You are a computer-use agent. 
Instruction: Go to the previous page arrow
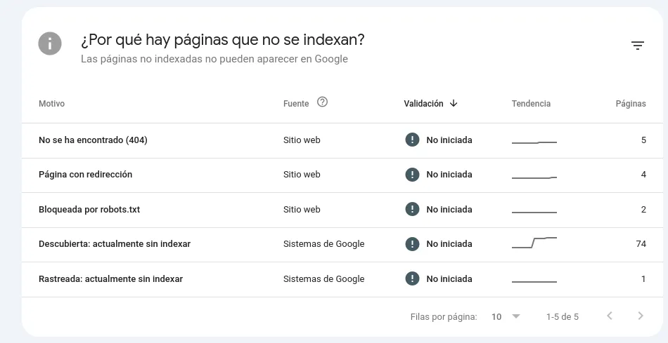tap(610, 316)
